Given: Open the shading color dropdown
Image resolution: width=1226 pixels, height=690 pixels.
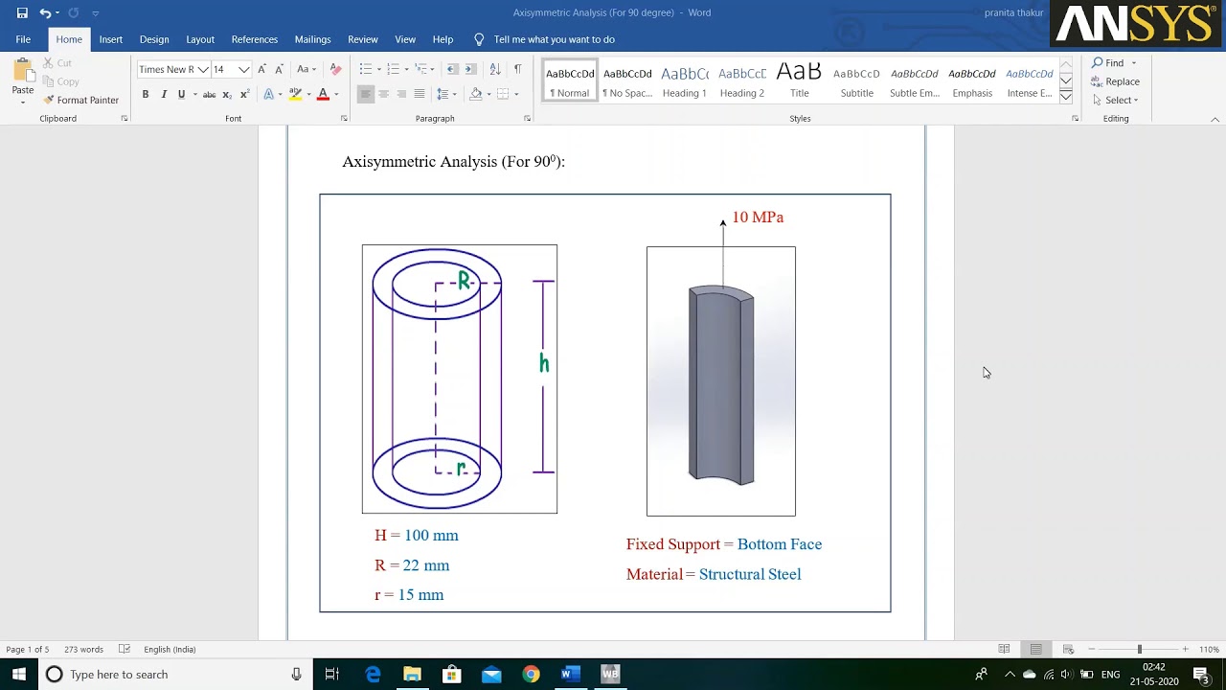Looking at the screenshot, I should [x=489, y=94].
